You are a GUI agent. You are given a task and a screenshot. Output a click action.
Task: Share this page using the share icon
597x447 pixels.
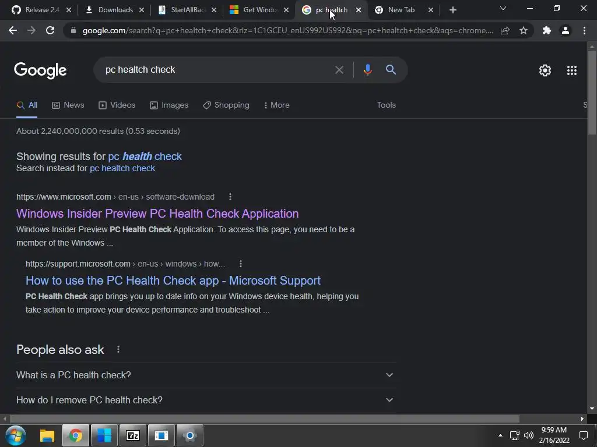pyautogui.click(x=505, y=30)
